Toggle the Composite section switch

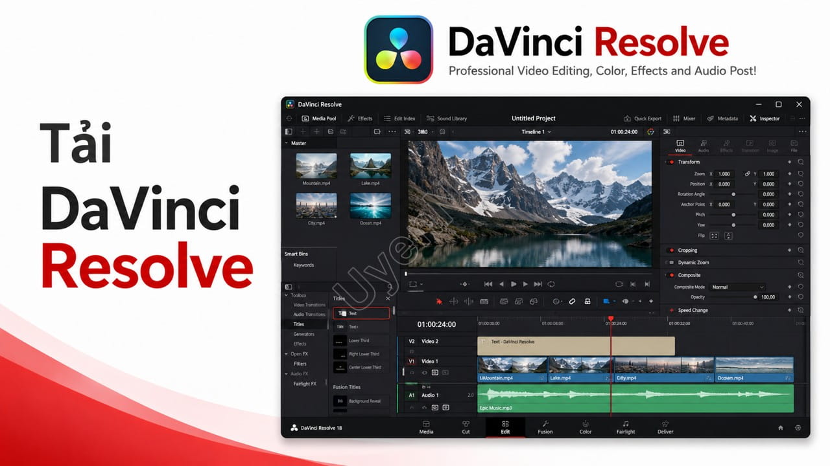(671, 275)
